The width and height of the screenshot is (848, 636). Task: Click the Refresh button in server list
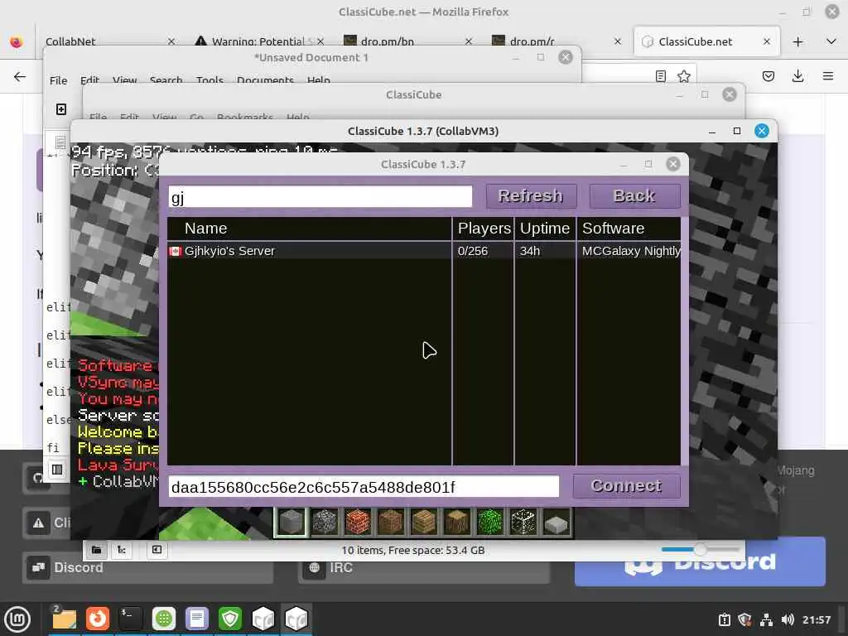pyautogui.click(x=531, y=195)
